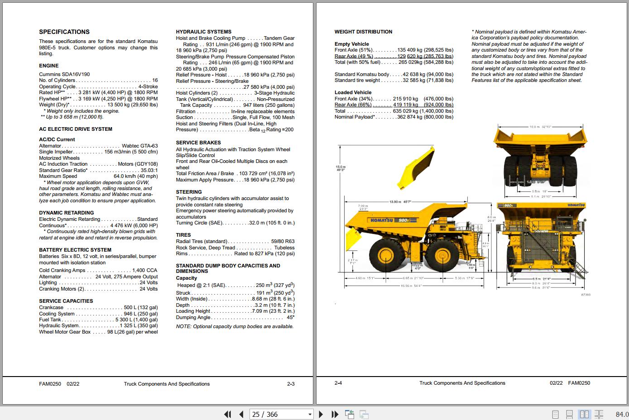Screen dimensions: 629x420
Task: Click page number 2-4 in right footer
Action: 338,383
